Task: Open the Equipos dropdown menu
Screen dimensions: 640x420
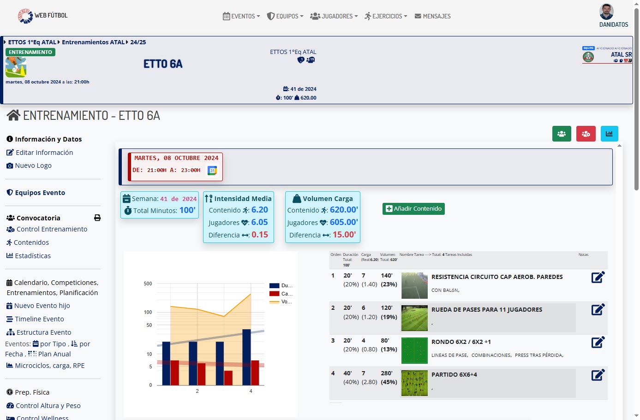Action: [x=285, y=16]
